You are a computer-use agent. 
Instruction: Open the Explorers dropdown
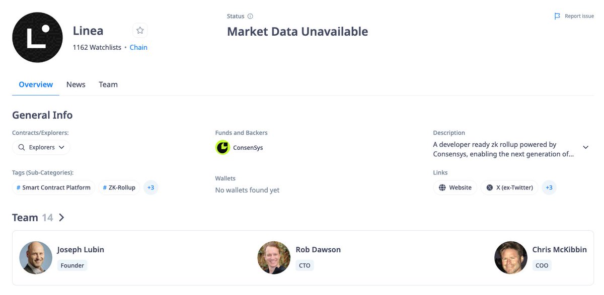41,147
